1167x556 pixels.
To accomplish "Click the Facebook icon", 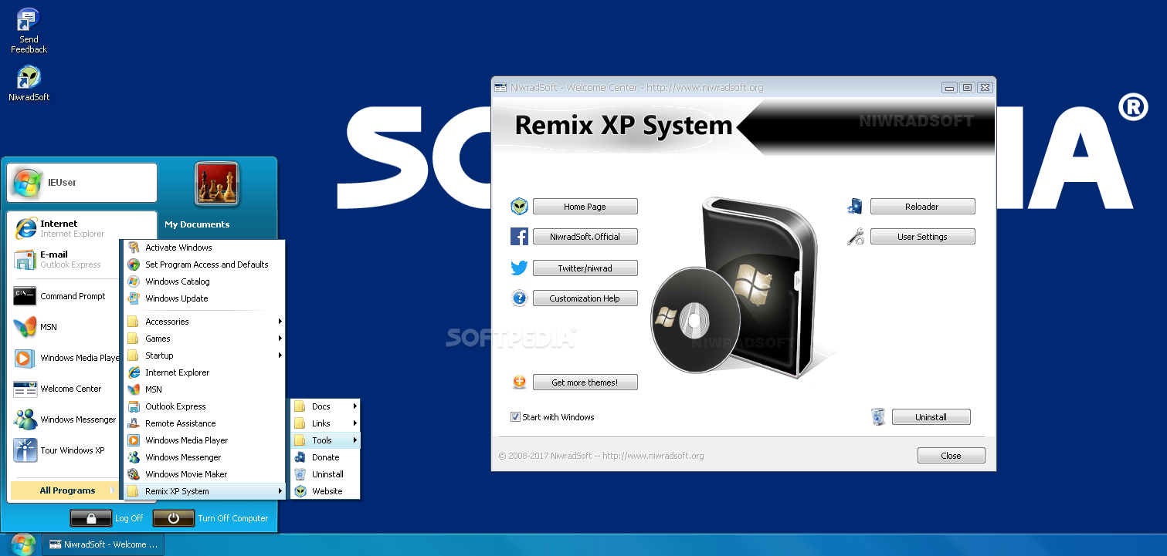I will click(x=519, y=237).
